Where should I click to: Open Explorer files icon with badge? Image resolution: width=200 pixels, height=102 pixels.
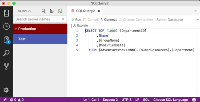(x=7, y=40)
